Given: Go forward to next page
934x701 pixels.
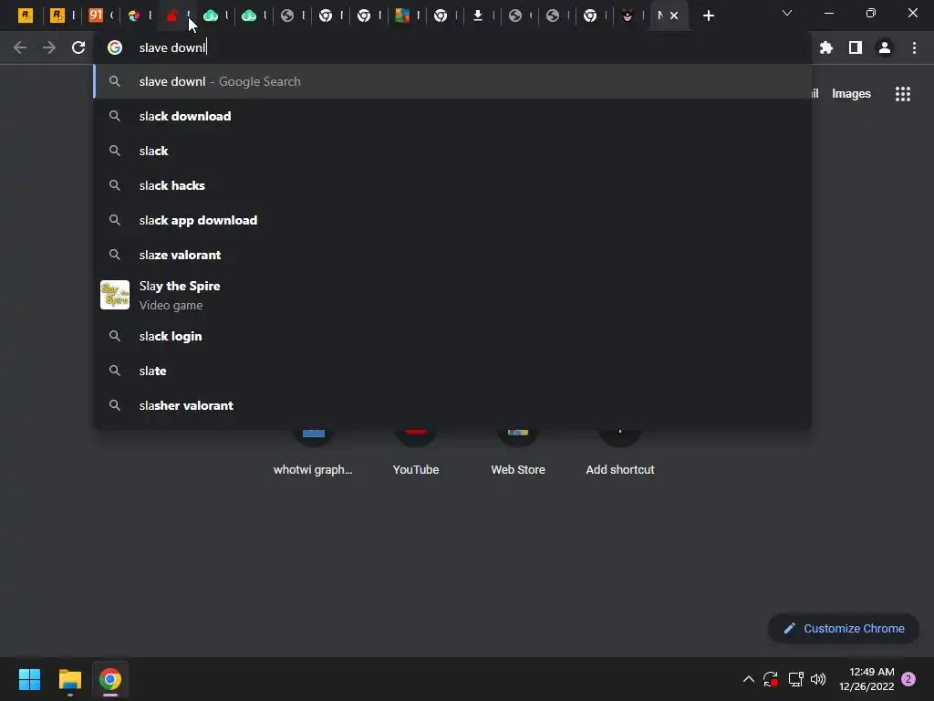Looking at the screenshot, I should (x=49, y=47).
